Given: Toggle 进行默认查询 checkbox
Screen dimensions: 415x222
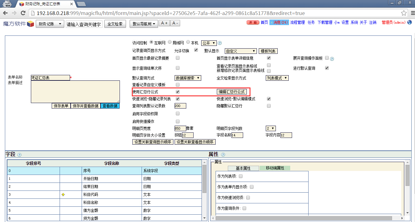Looking at the screenshot, I should coord(327,68).
